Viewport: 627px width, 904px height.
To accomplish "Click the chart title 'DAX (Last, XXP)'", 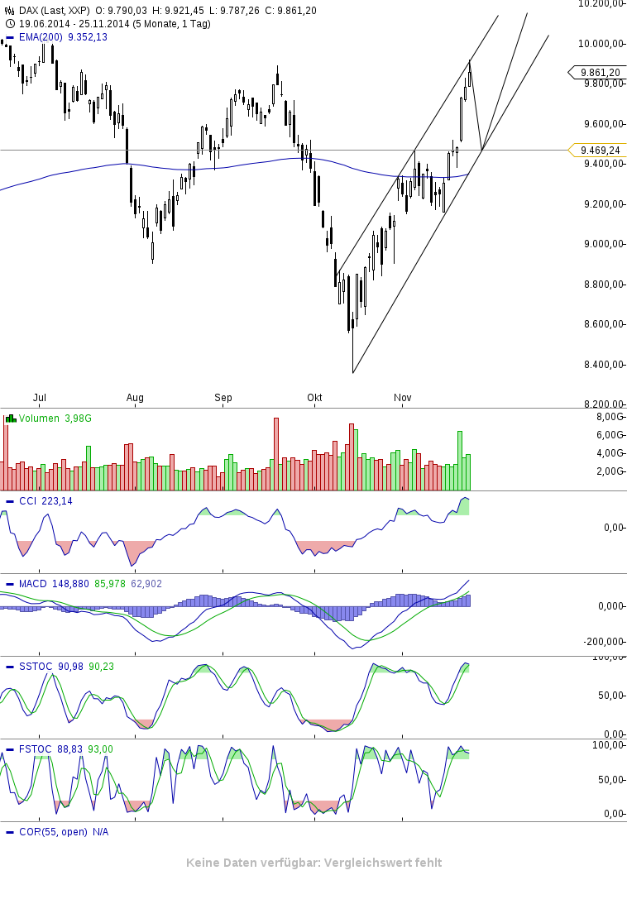I will click(x=55, y=11).
